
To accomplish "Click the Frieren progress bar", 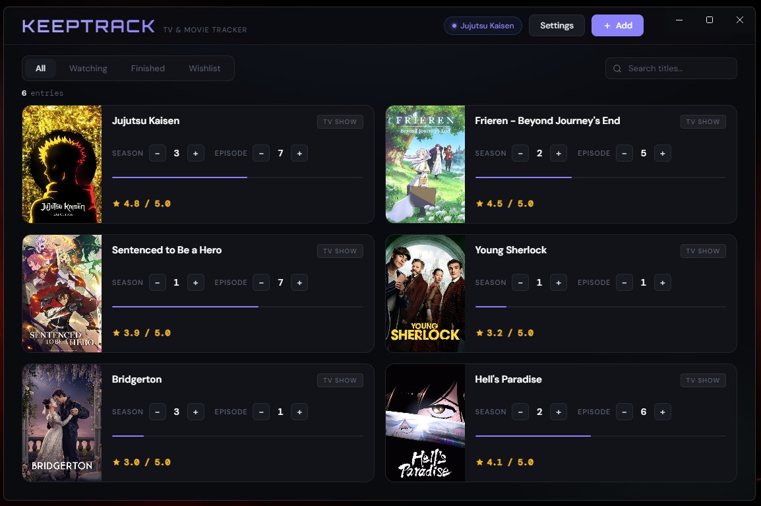I will pos(600,177).
